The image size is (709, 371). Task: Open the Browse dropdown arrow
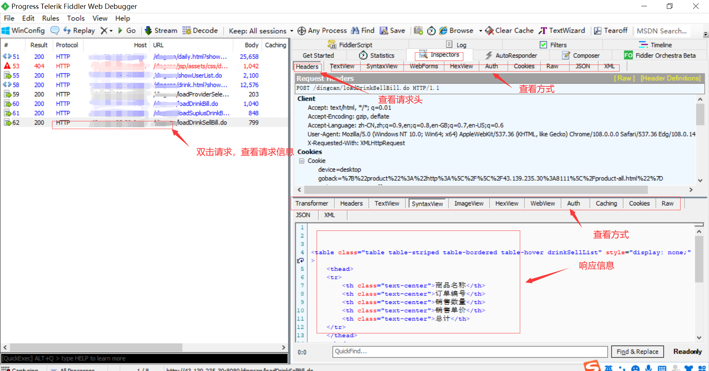tap(480, 31)
